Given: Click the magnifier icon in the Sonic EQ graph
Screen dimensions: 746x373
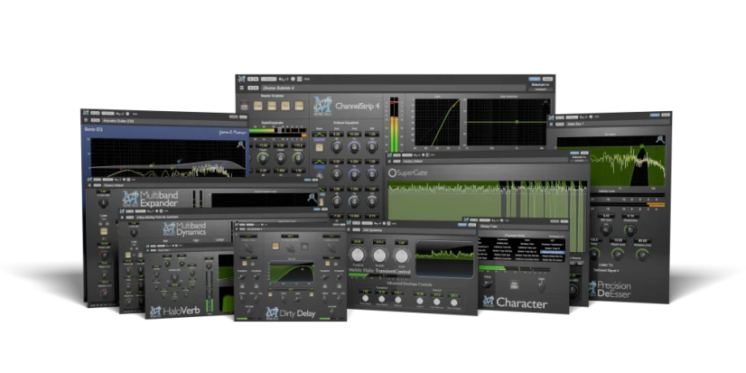Looking at the screenshot, I should click(x=241, y=145).
